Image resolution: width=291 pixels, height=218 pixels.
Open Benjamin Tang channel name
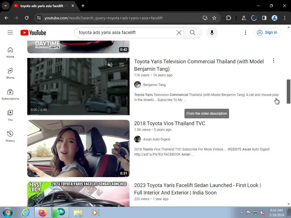click(154, 85)
